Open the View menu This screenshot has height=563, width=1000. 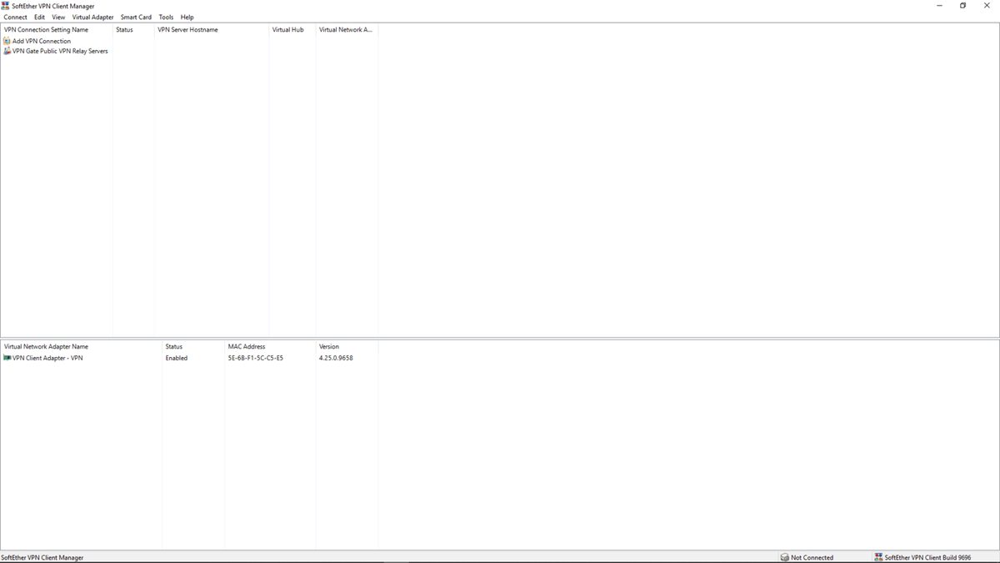(58, 17)
